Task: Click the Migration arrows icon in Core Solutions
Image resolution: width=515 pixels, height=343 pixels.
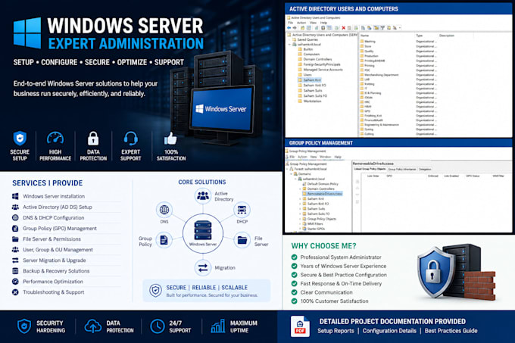Action: pyautogui.click(x=203, y=267)
